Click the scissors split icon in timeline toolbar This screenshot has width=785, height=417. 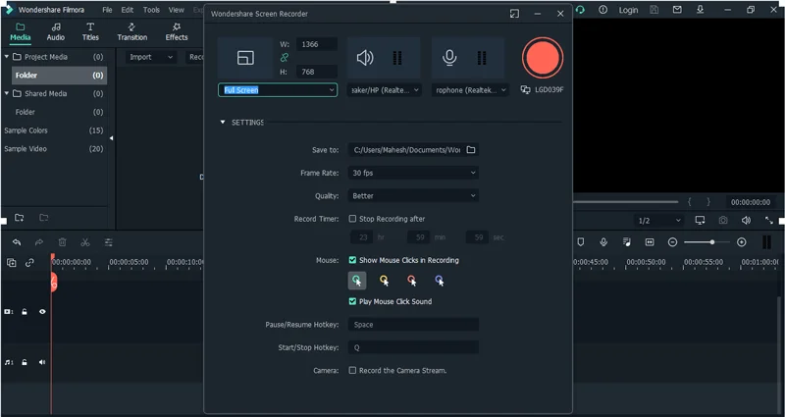(x=85, y=242)
